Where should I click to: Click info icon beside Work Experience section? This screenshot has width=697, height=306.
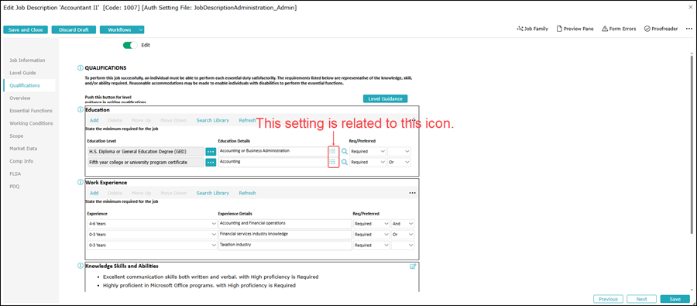(81, 182)
